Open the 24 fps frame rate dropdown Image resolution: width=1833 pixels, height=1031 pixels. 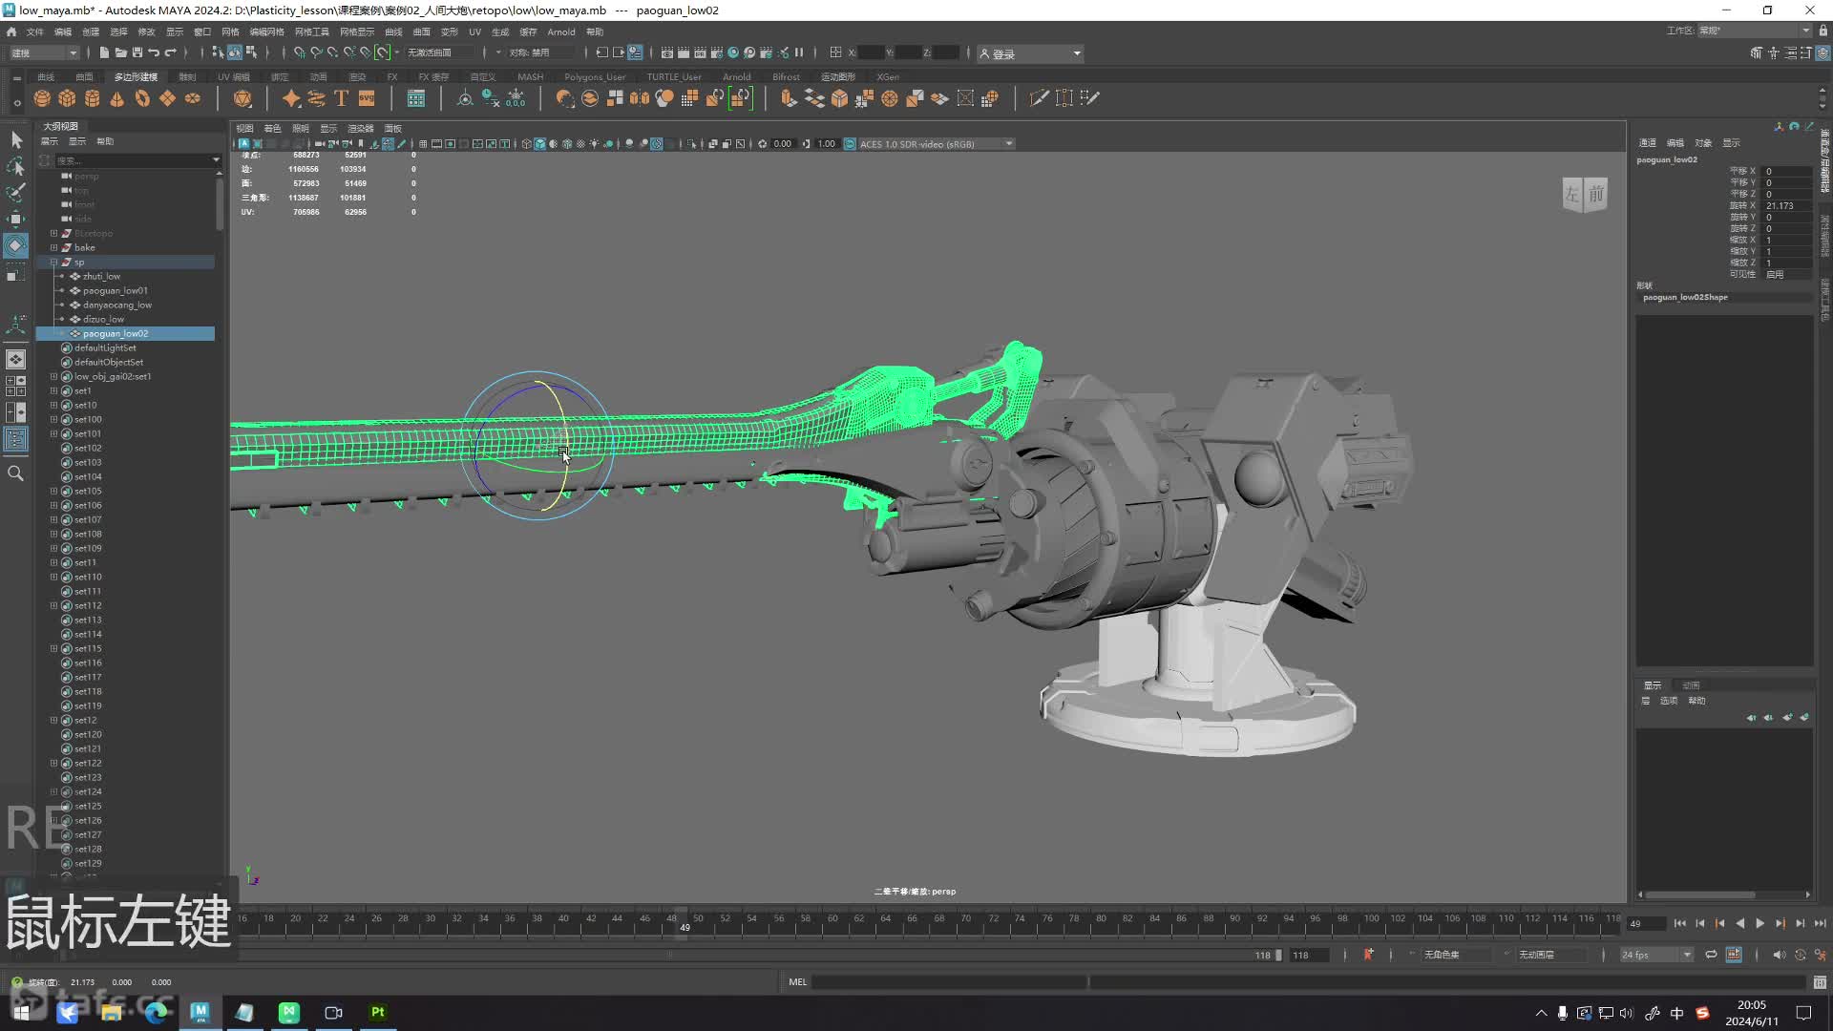[1656, 954]
